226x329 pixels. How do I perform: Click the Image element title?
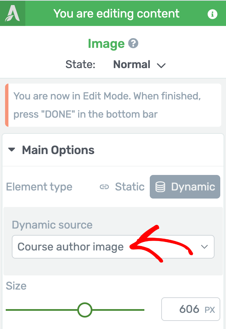106,44
